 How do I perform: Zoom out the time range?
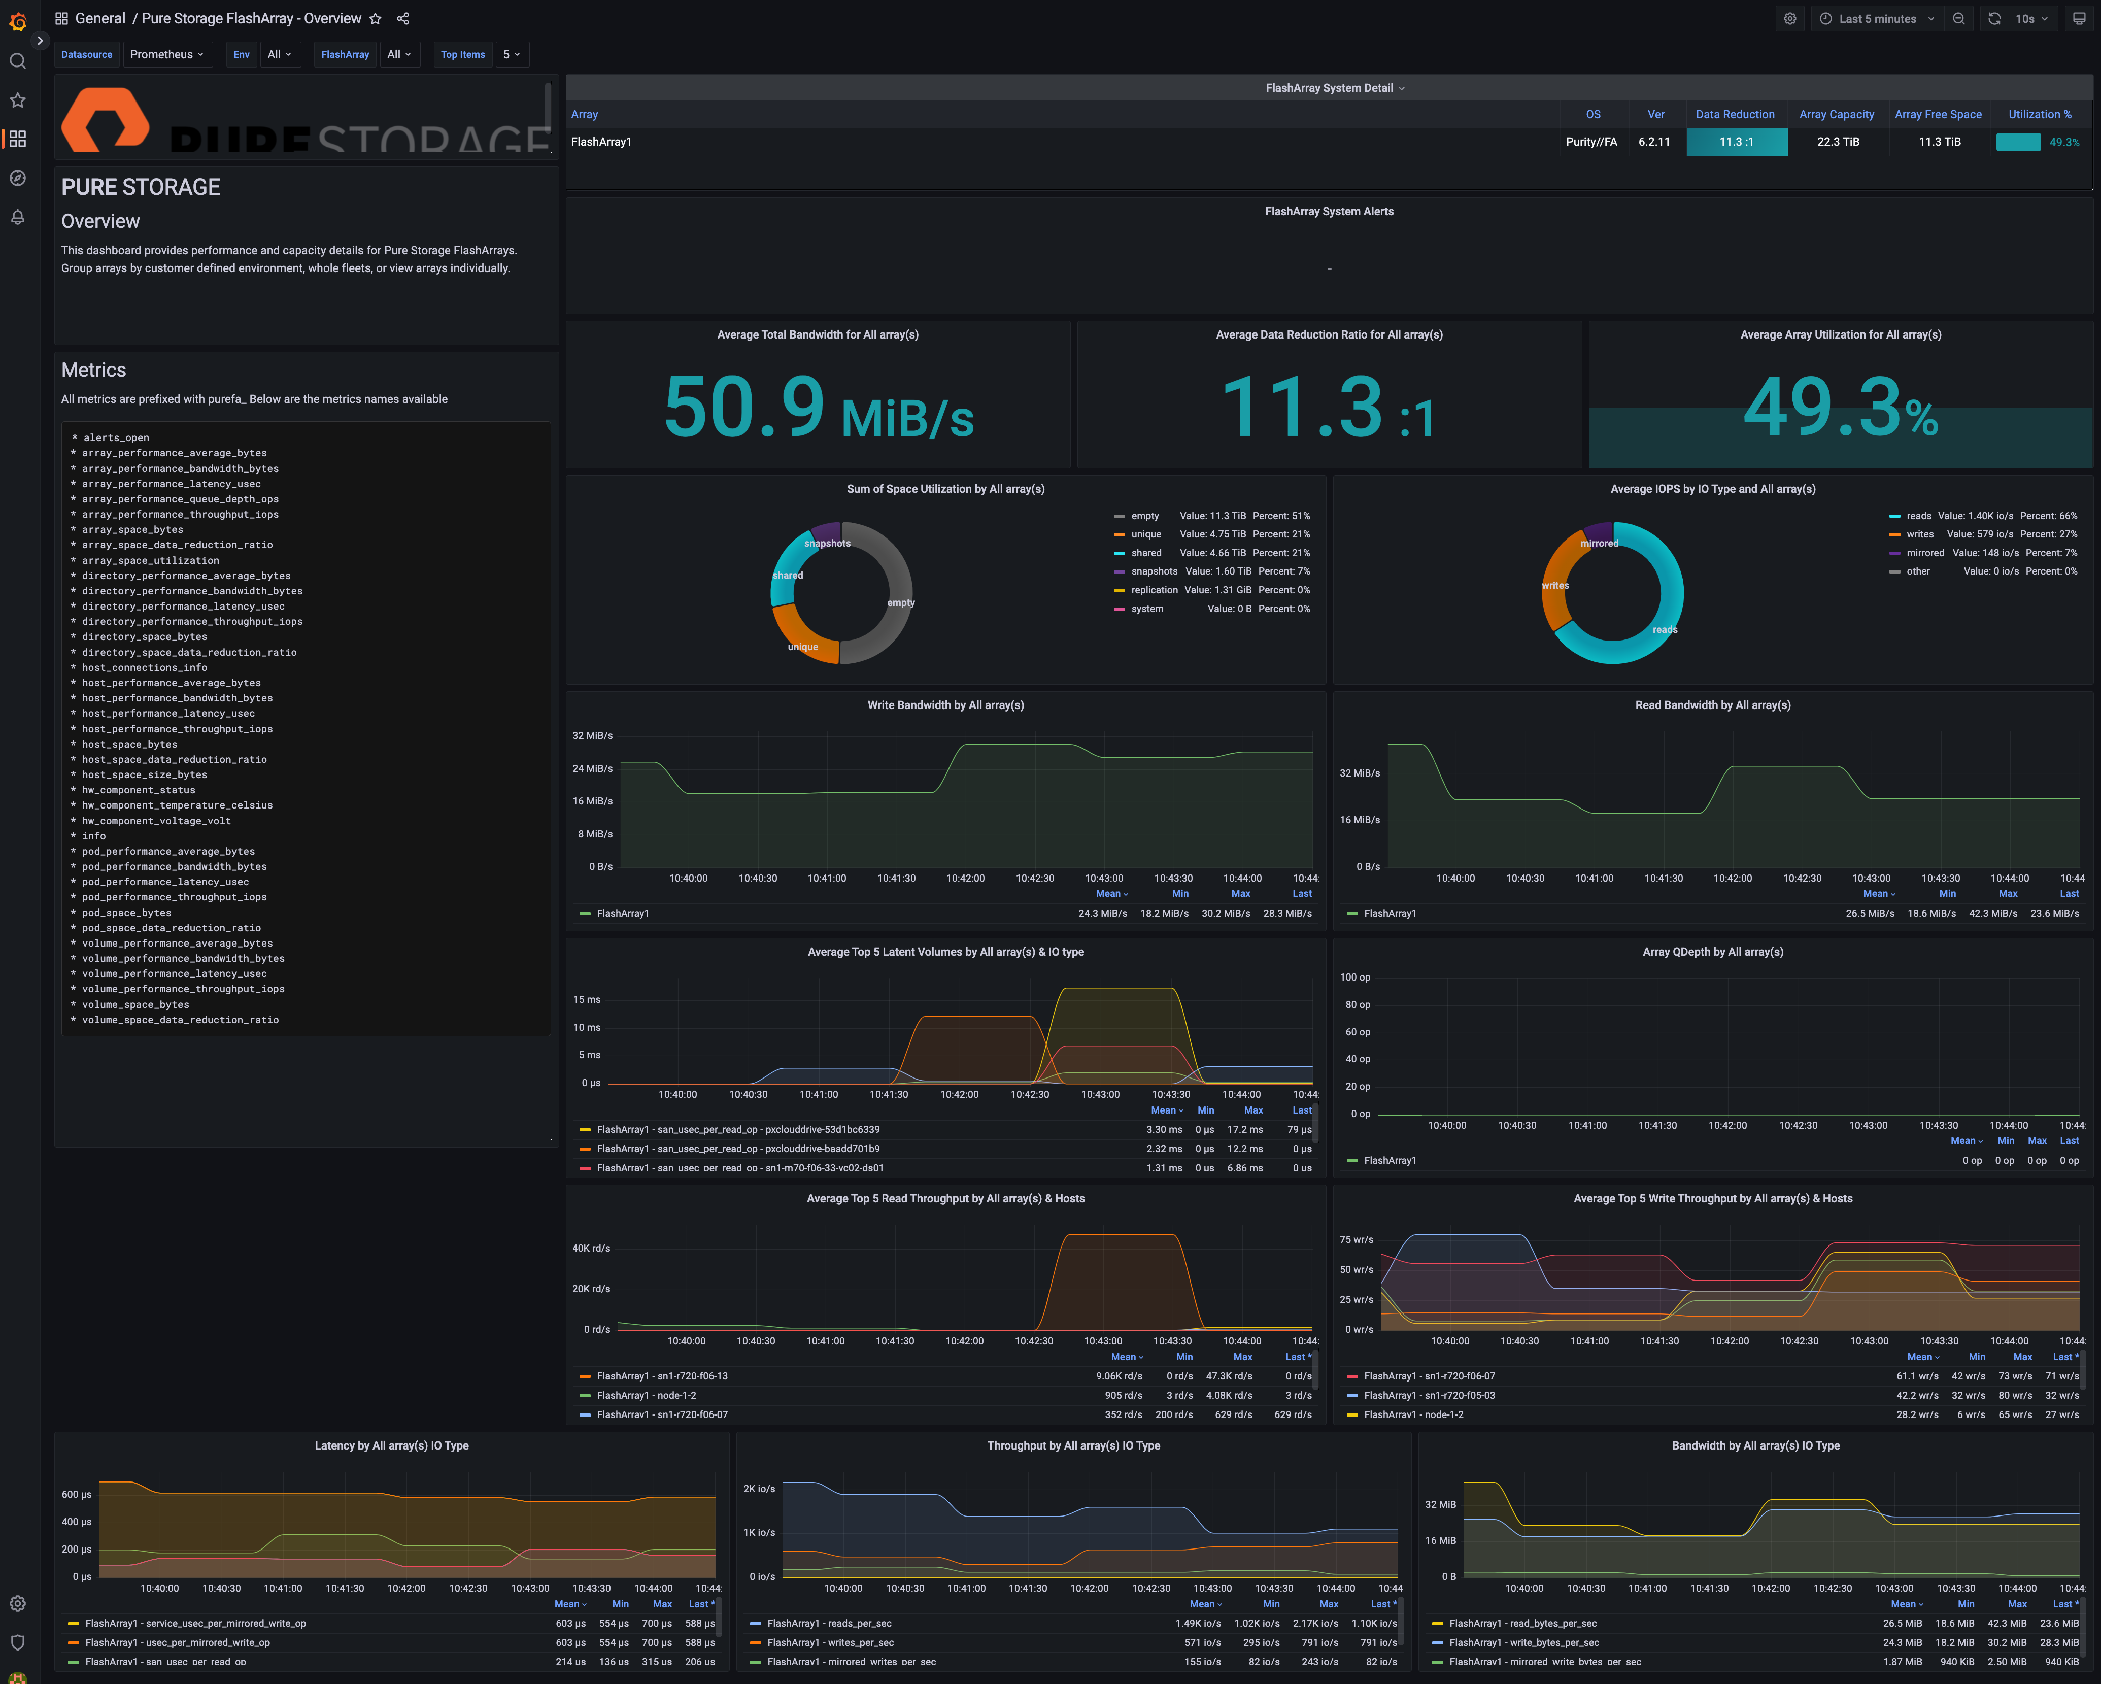coord(1959,18)
